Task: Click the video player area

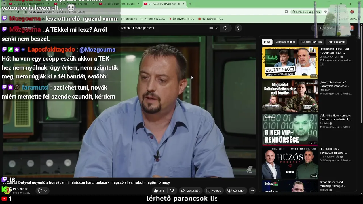Action: click(x=129, y=107)
